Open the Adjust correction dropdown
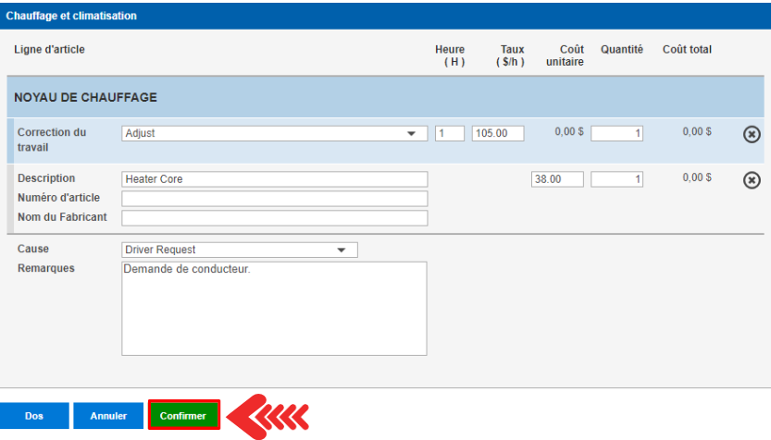The width and height of the screenshot is (771, 440). (x=274, y=133)
